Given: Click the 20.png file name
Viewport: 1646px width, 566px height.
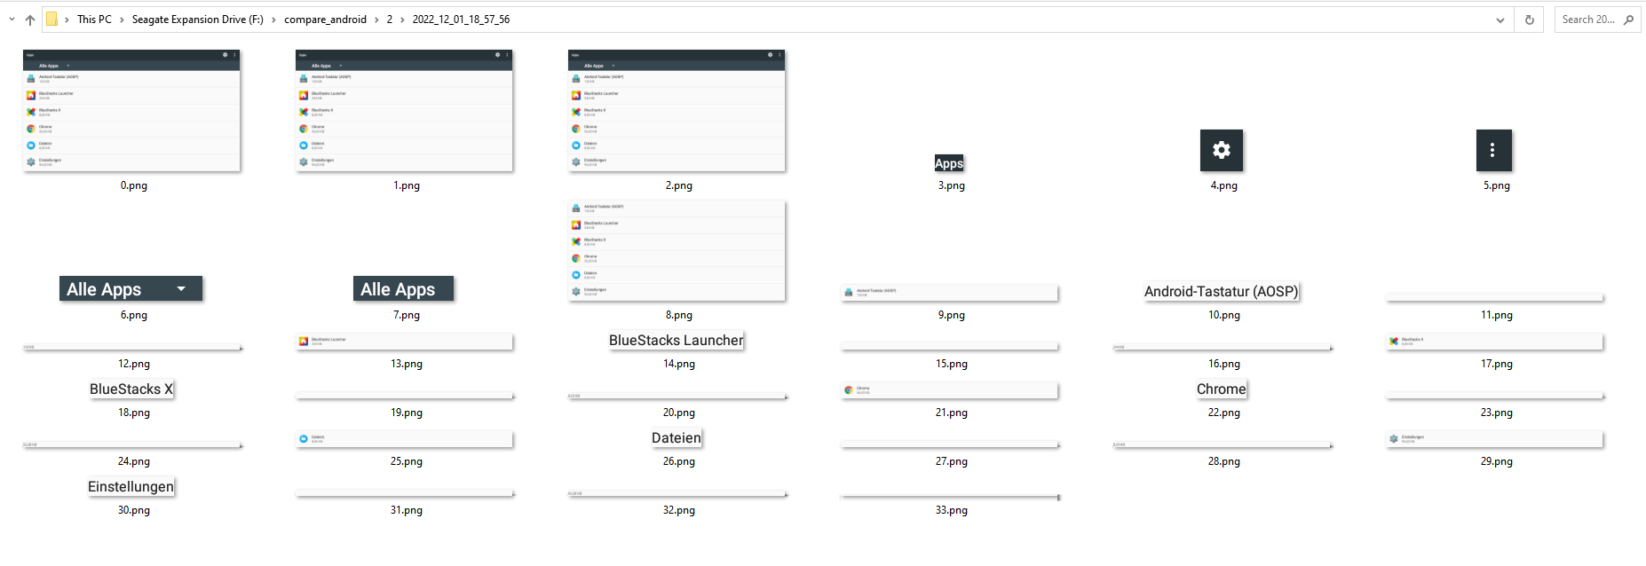Looking at the screenshot, I should point(679,413).
